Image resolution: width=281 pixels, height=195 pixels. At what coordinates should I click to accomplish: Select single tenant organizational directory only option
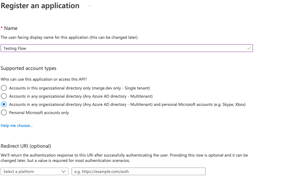pos(4,88)
